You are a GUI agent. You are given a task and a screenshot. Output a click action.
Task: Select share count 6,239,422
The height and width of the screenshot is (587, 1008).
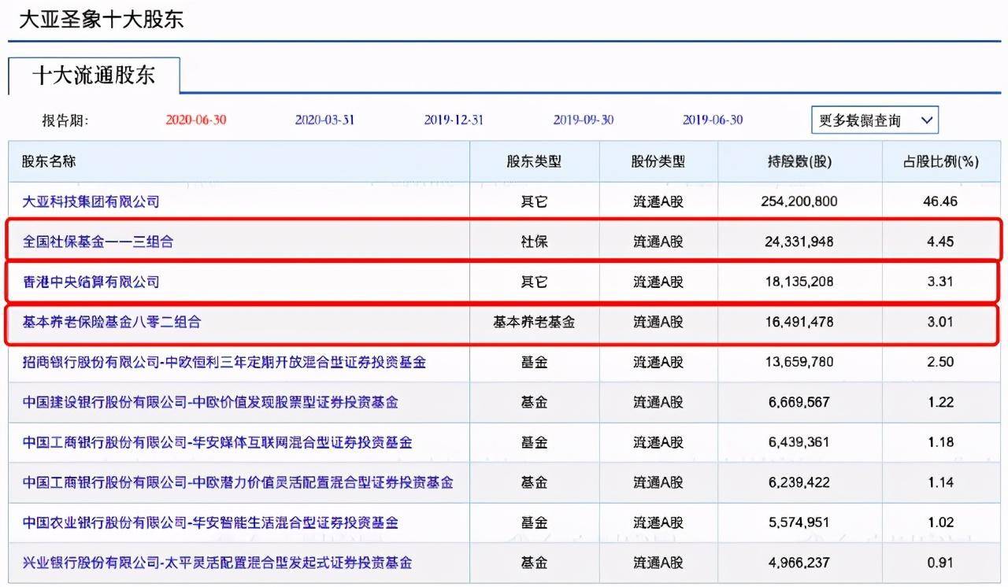799,482
